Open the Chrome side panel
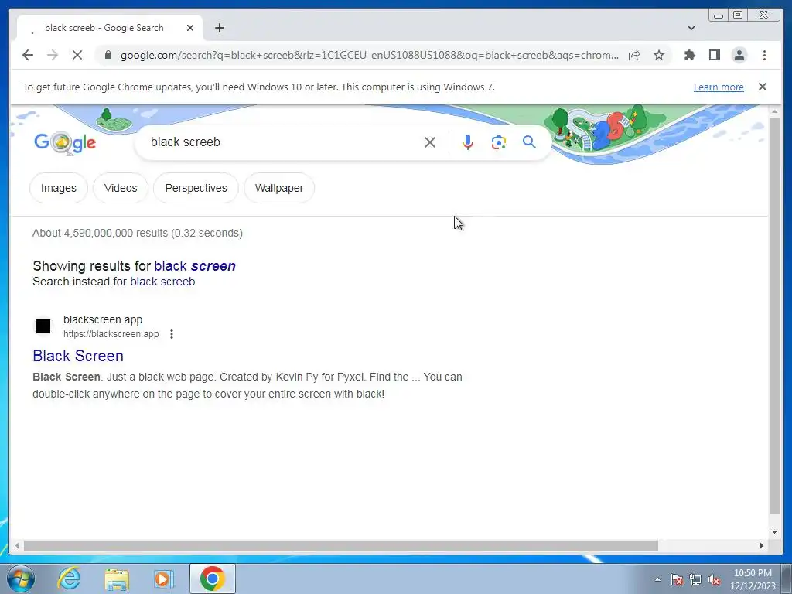This screenshot has width=792, height=594. tap(714, 55)
